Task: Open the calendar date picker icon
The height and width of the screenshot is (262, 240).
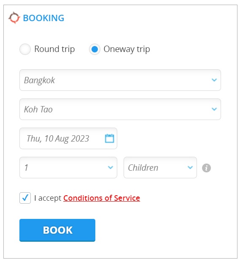Action: click(109, 138)
